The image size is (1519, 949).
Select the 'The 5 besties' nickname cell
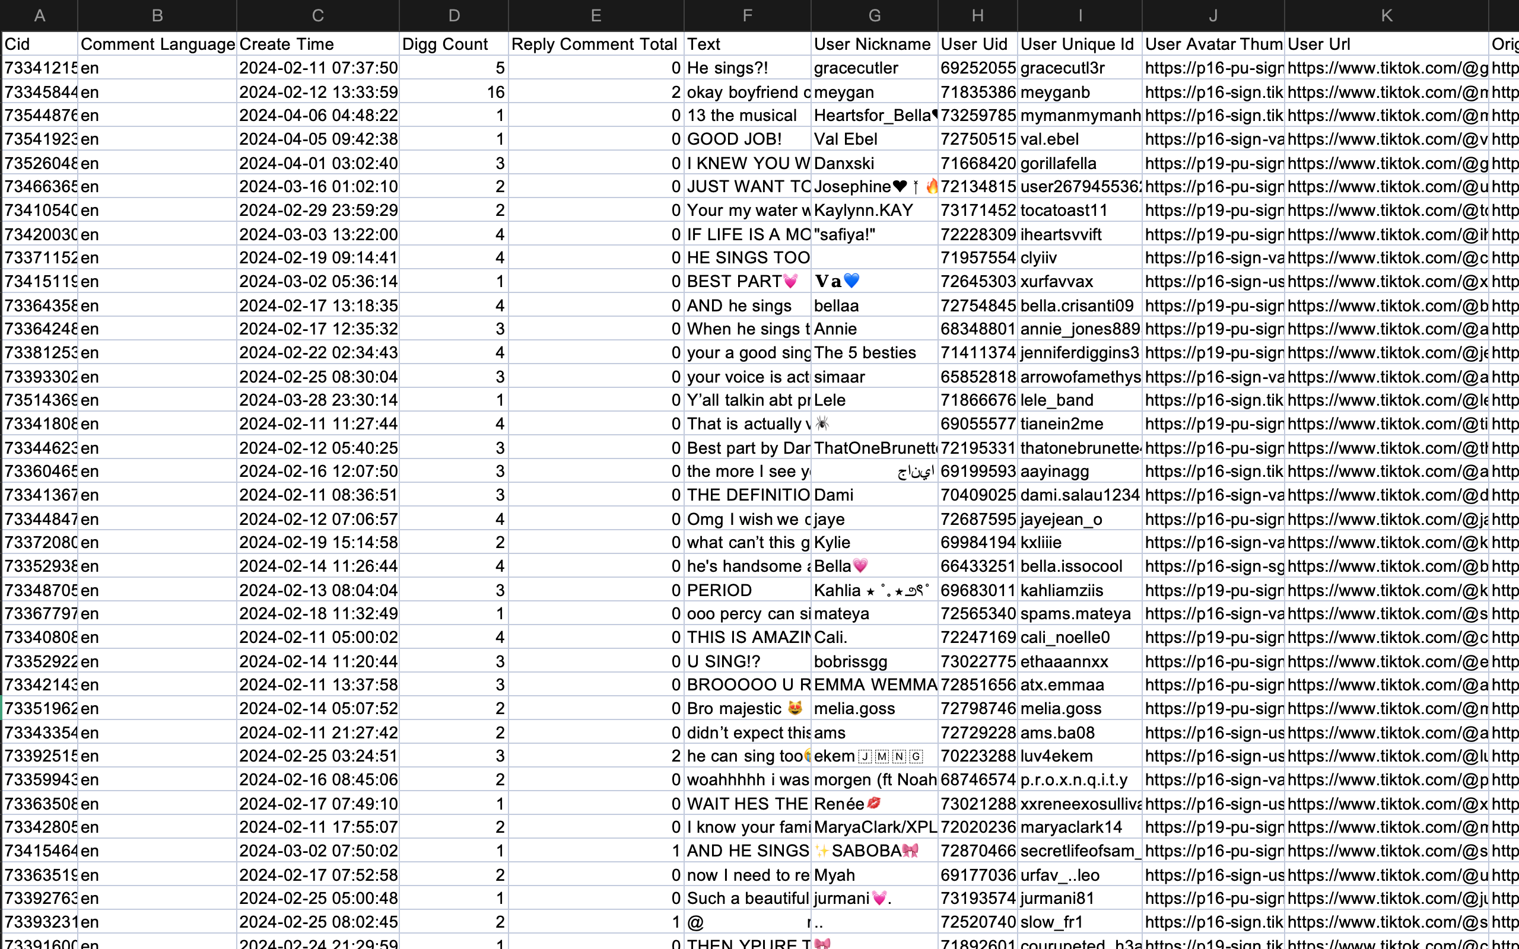pos(874,353)
